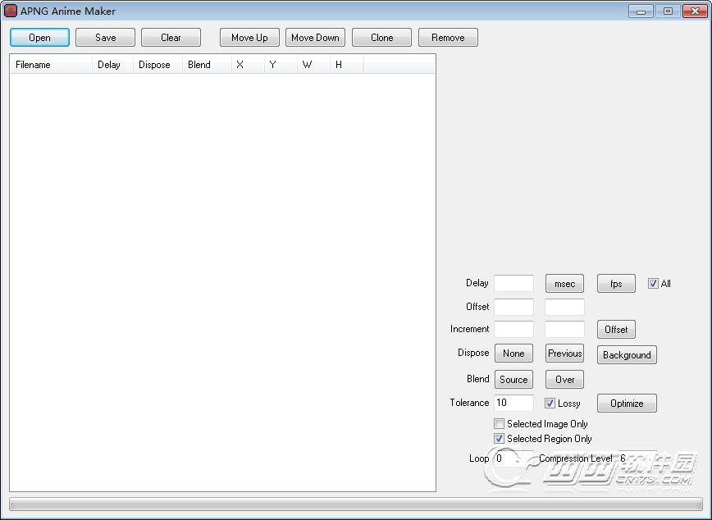
Task: Focus the Delay input field
Action: tap(513, 284)
